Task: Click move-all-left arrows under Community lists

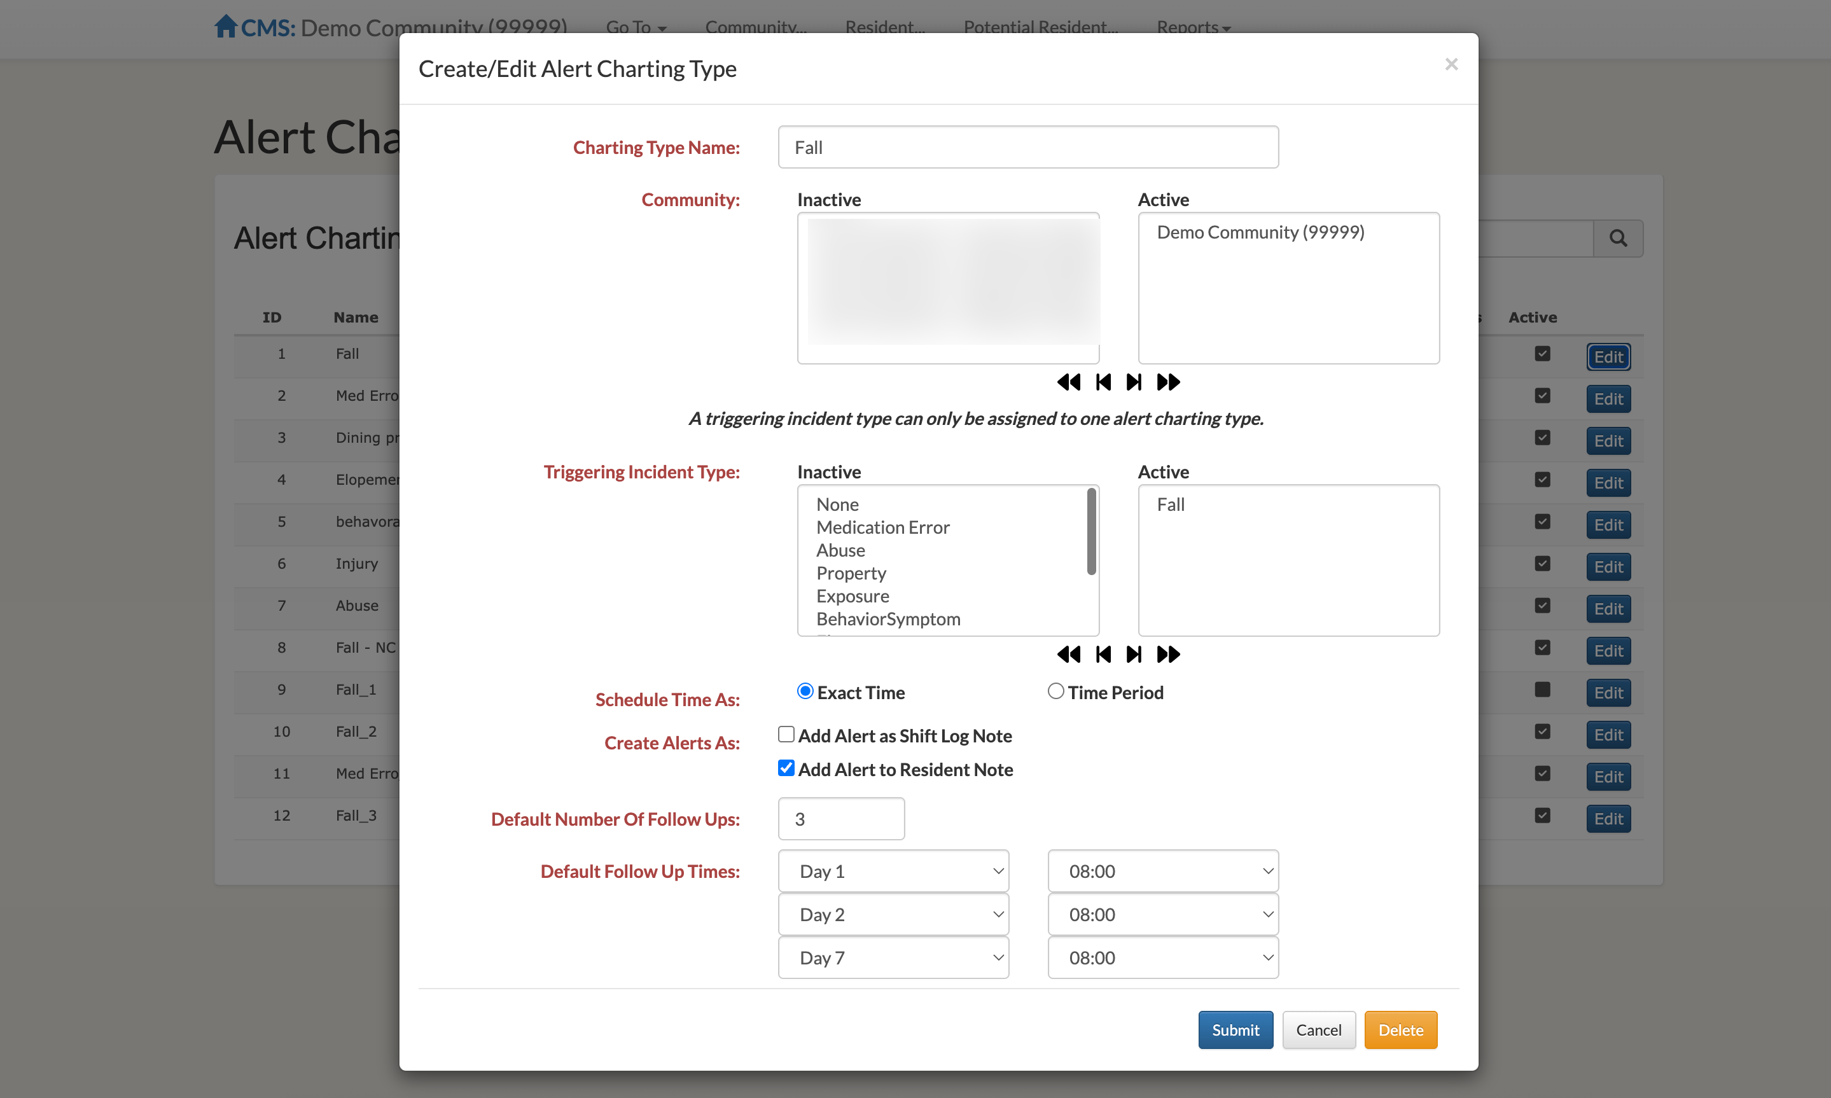Action: pyautogui.click(x=1068, y=382)
